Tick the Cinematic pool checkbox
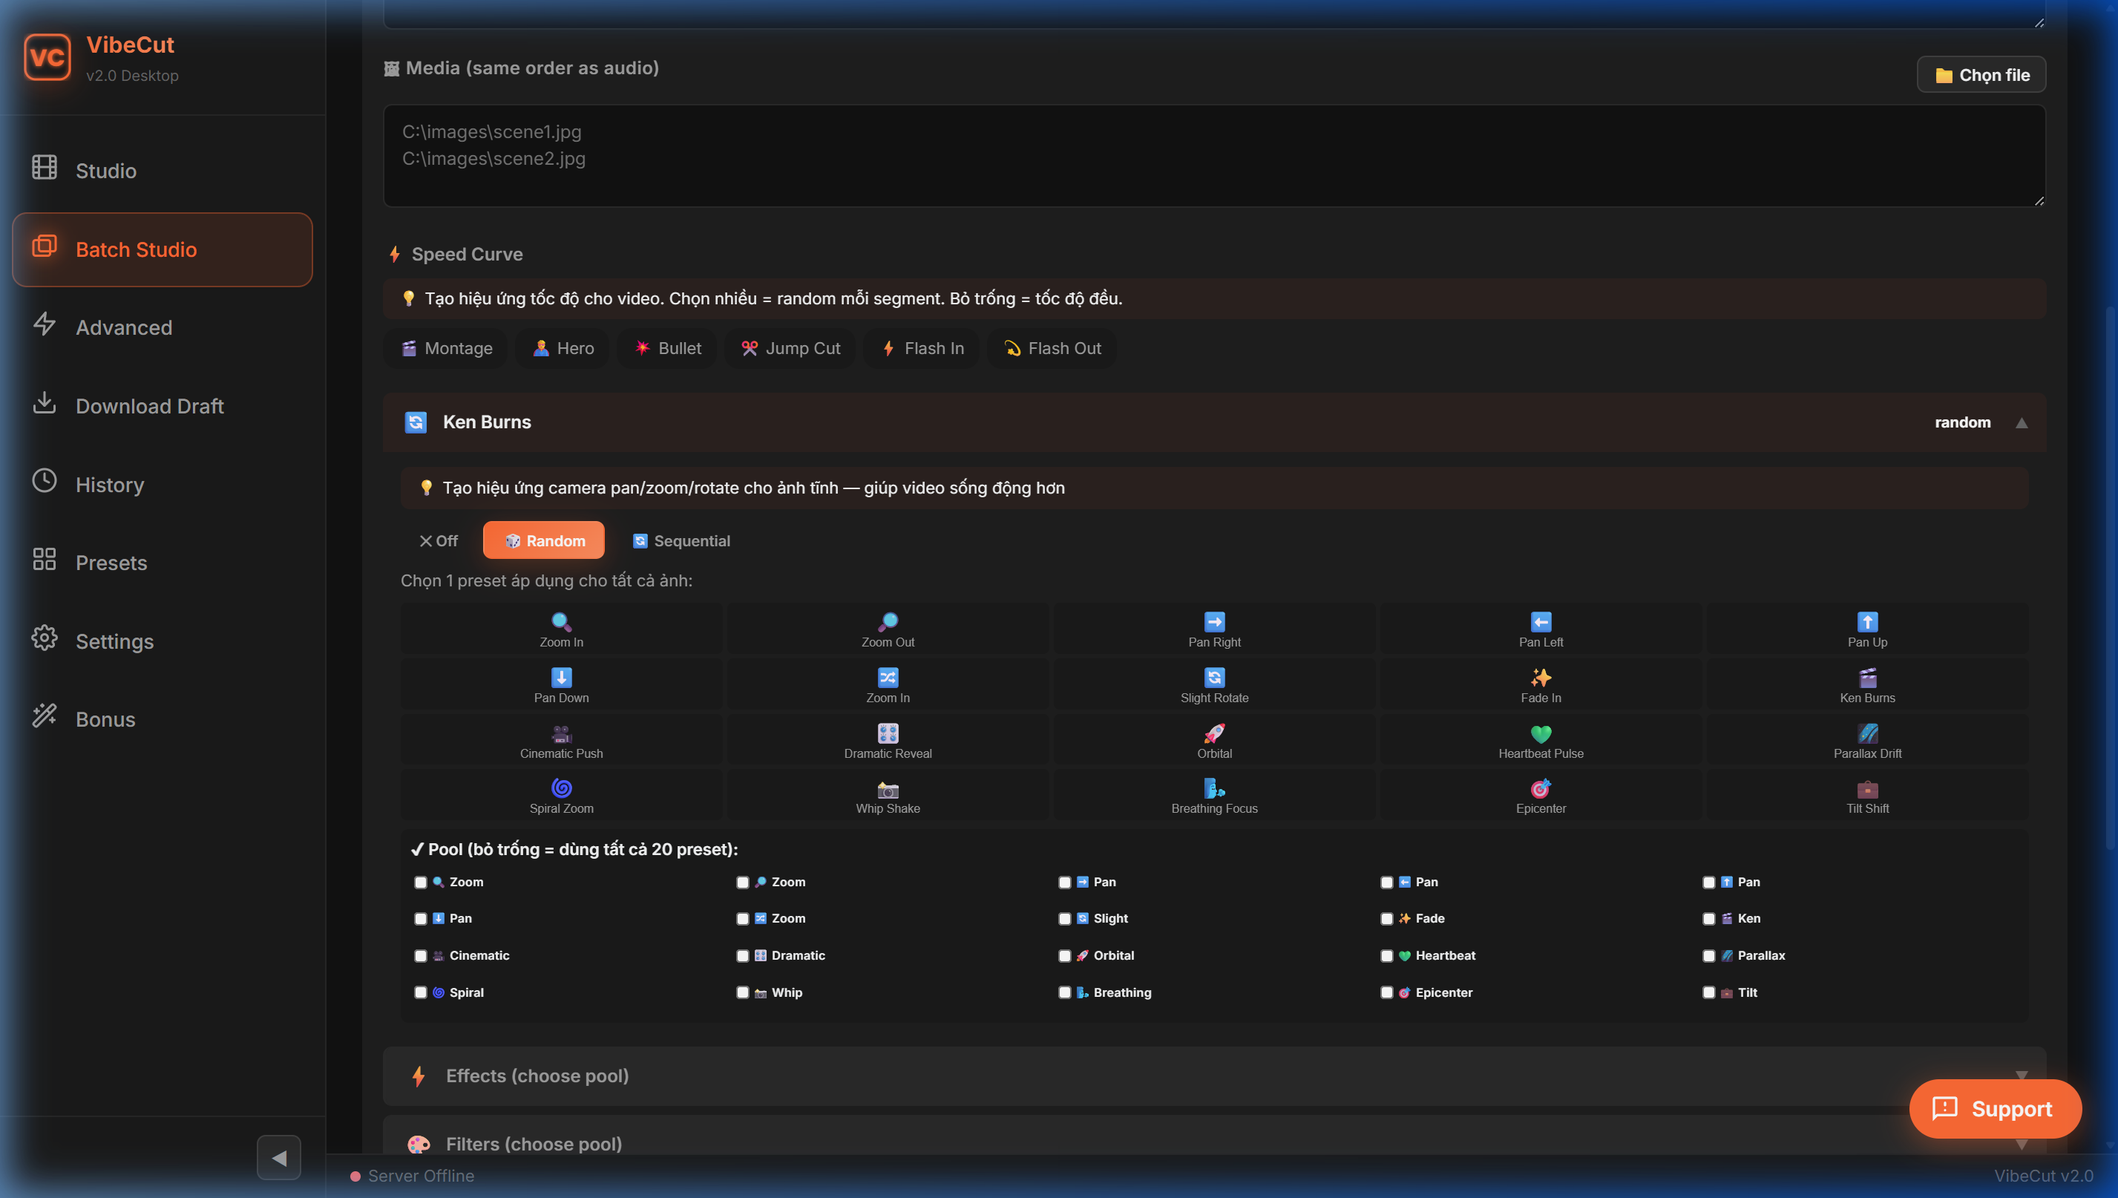Viewport: 2118px width, 1198px height. coord(420,956)
